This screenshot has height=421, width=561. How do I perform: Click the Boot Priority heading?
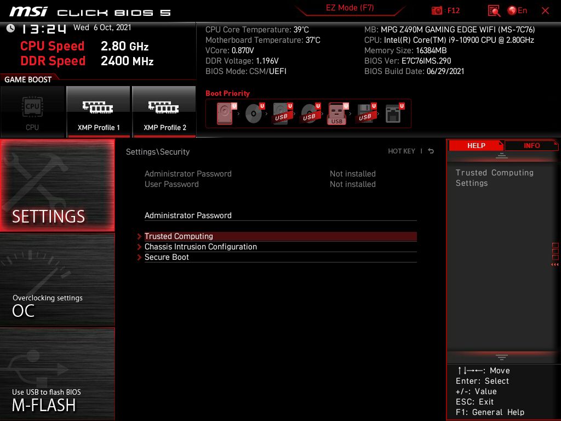(227, 93)
